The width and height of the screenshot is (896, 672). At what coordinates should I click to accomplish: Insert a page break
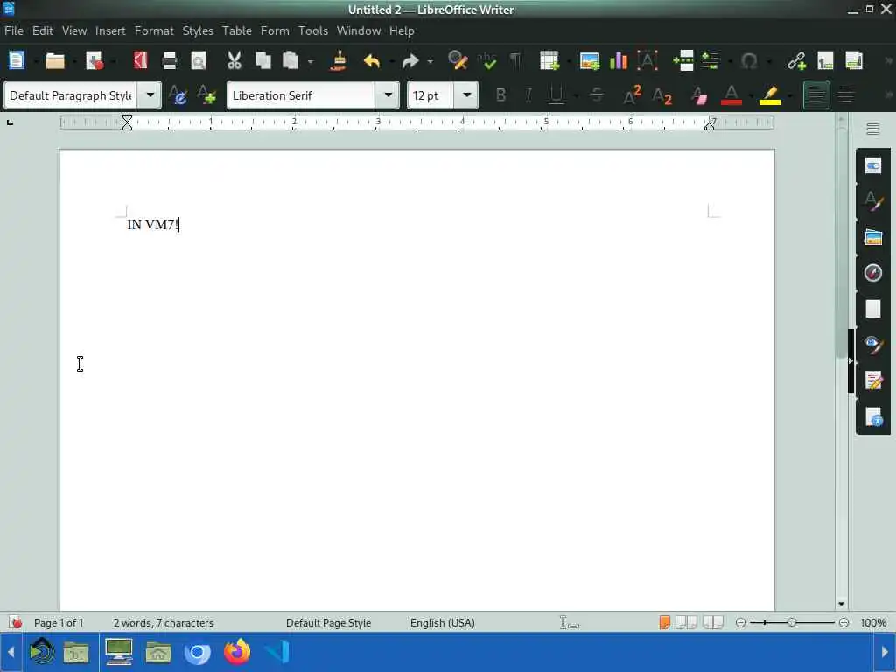click(x=682, y=60)
